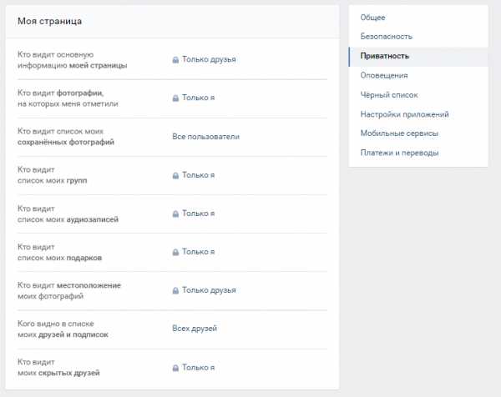Click lock icon for photo location setting
This screenshot has height=397, width=501.
tap(175, 290)
